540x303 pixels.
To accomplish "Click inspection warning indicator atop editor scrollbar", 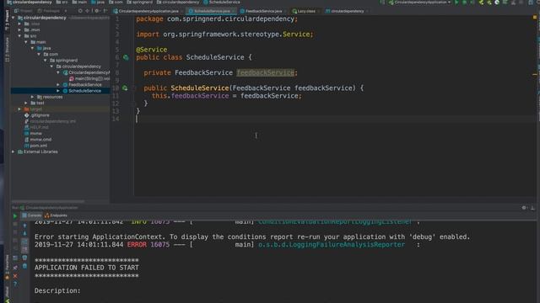I will (x=535, y=17).
